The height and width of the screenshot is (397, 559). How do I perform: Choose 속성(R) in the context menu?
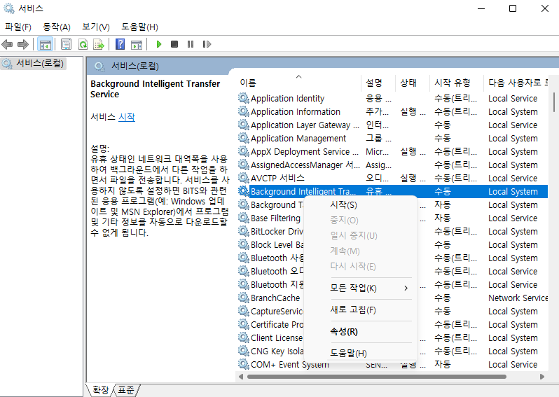pyautogui.click(x=361, y=331)
